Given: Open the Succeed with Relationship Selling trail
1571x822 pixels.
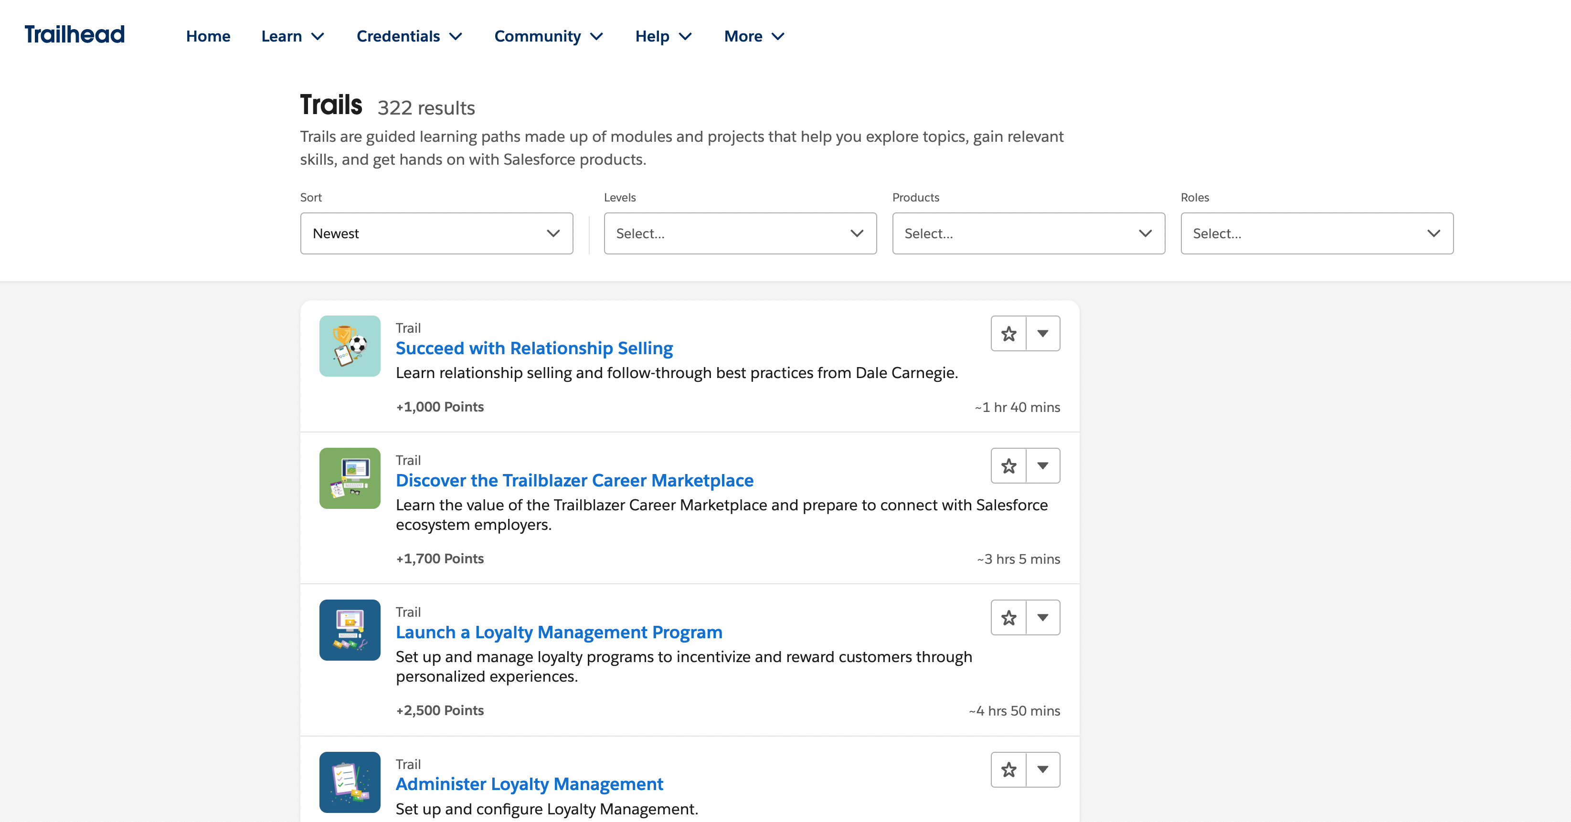Looking at the screenshot, I should 533,347.
